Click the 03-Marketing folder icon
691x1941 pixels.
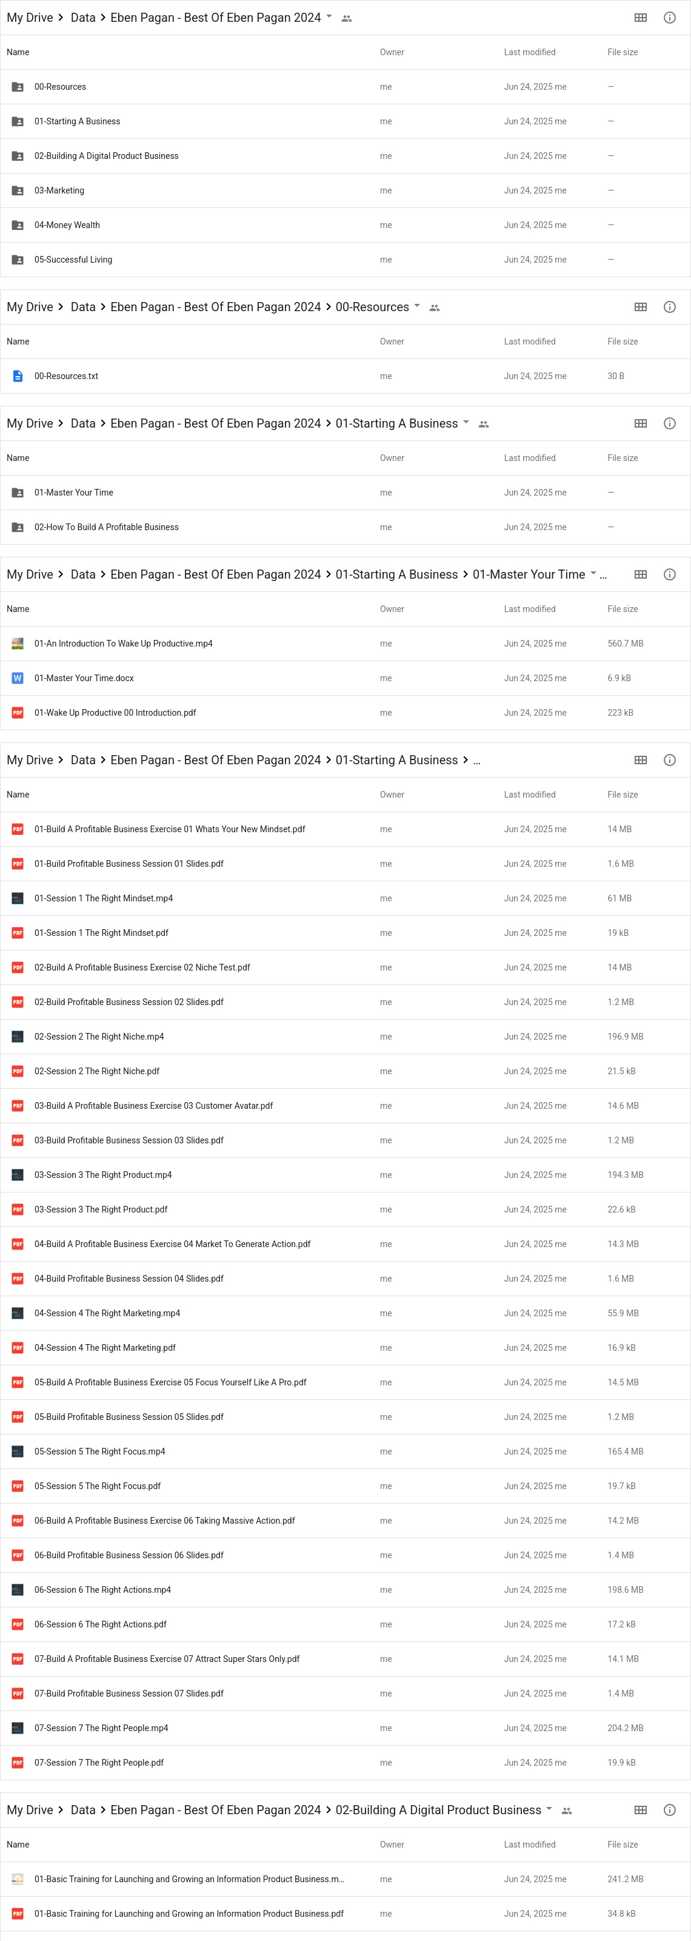click(18, 190)
